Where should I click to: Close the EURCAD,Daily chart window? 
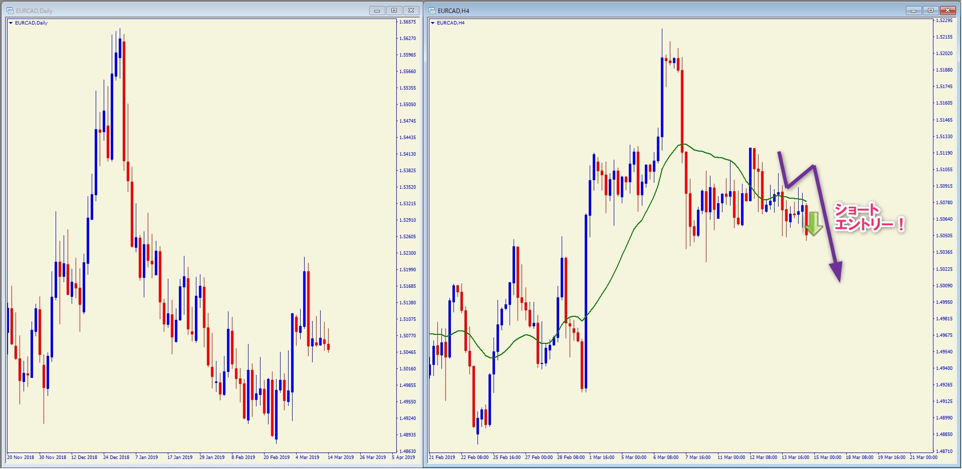tap(411, 11)
